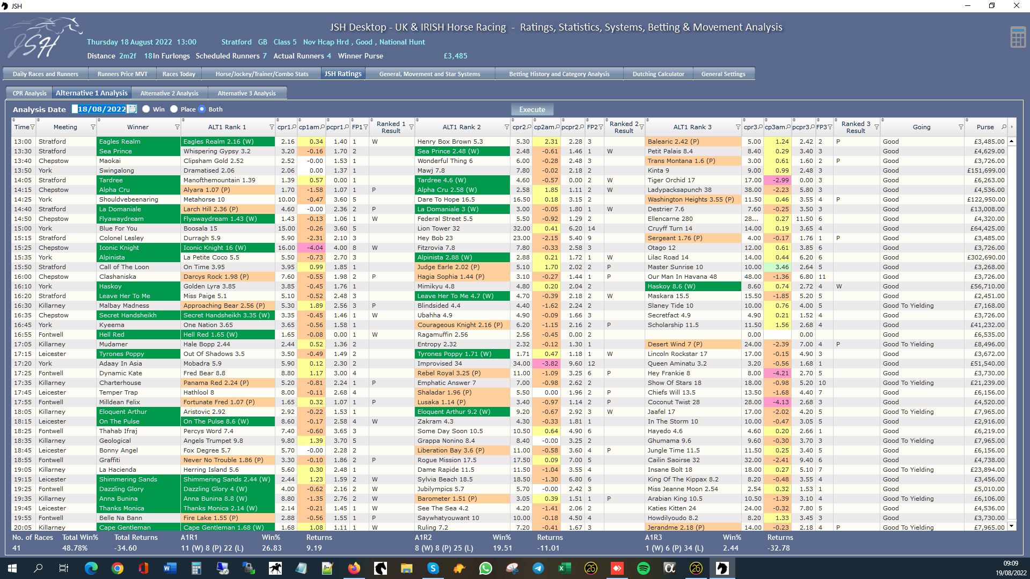Open the ALT1 Rank 3 column filter
1030x579 pixels.
point(738,127)
